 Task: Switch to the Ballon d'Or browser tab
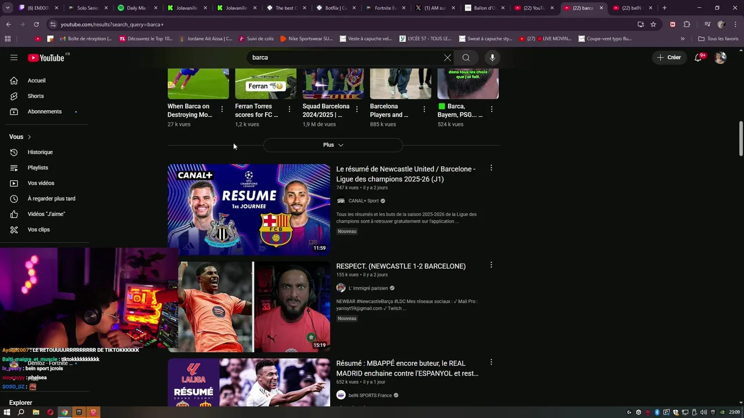pyautogui.click(x=484, y=8)
